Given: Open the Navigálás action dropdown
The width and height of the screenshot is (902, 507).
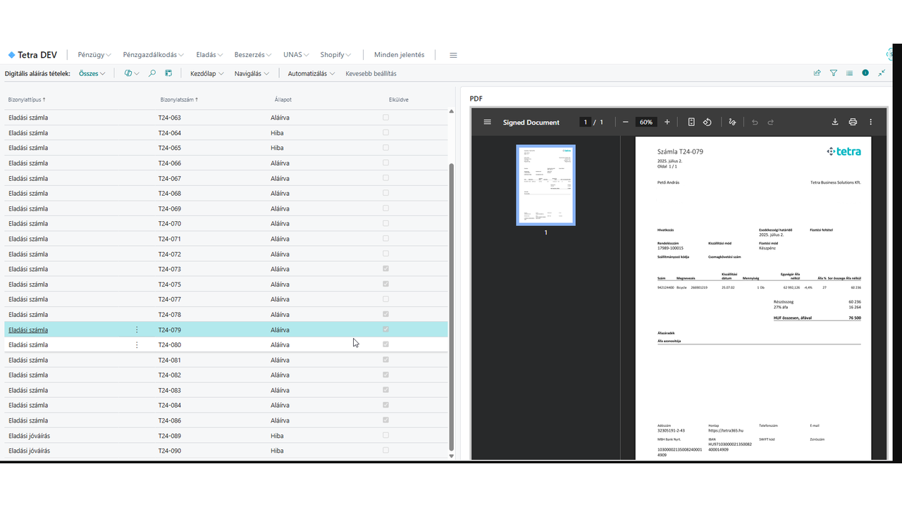Looking at the screenshot, I should (x=252, y=73).
